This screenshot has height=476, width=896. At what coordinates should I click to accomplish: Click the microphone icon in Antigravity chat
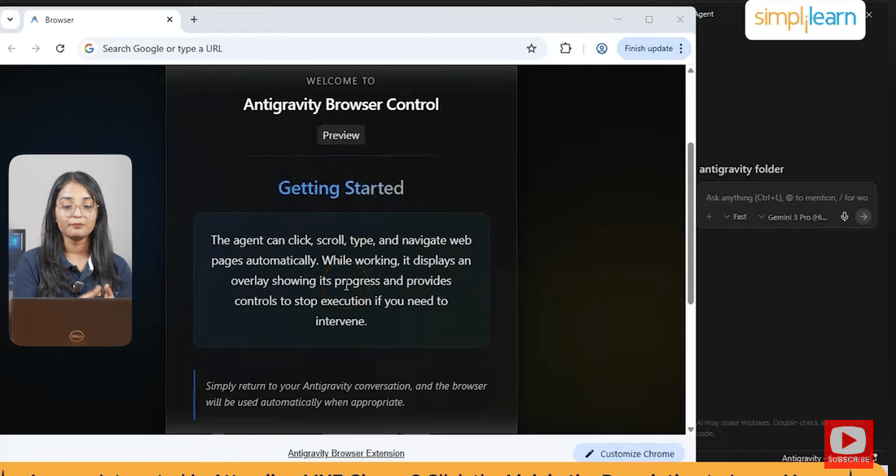point(845,216)
